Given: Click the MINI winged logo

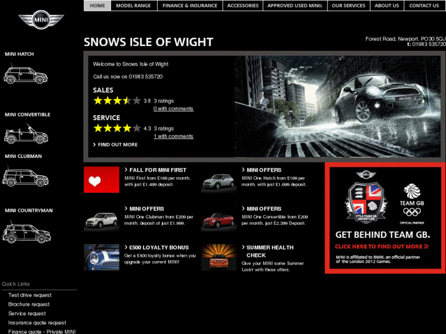Looking at the screenshot, I should click(x=41, y=20).
